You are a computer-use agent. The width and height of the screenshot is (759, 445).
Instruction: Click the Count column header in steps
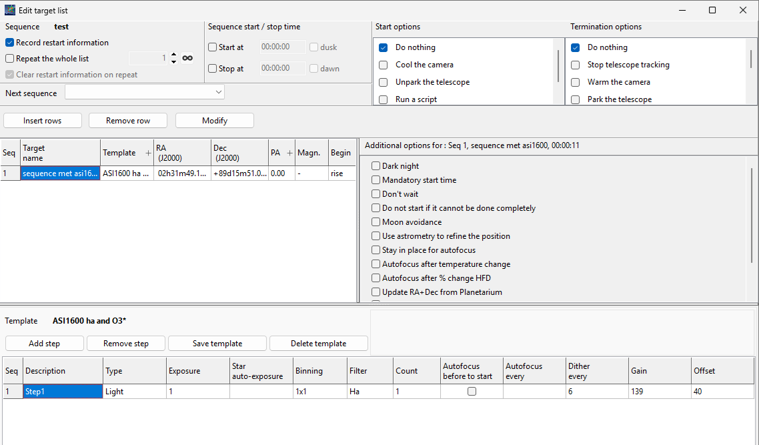point(417,371)
